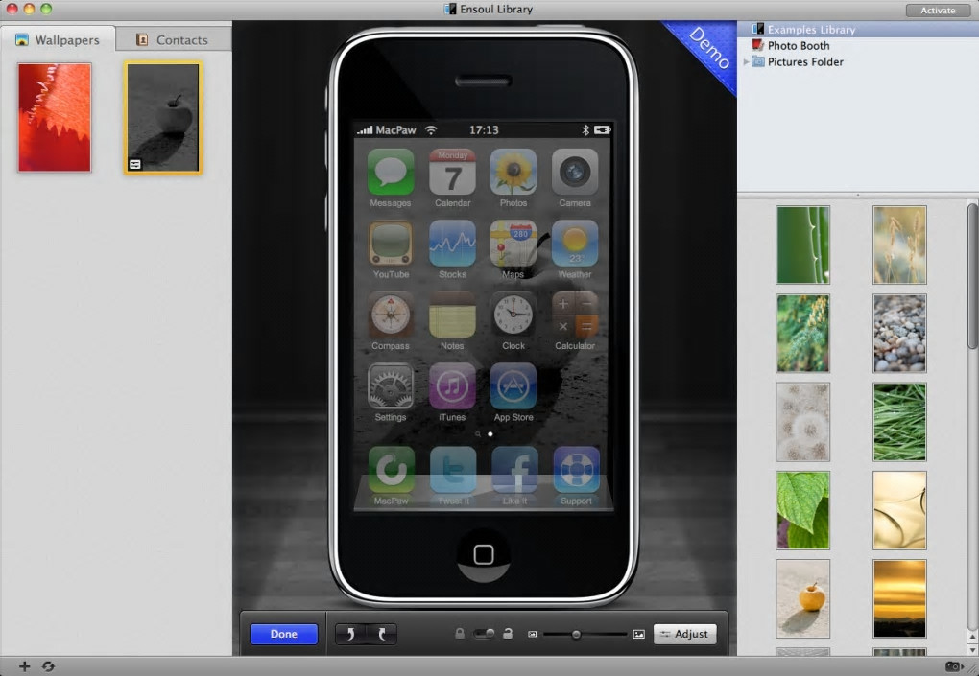Choose the pebbles library image
979x676 pixels.
point(899,334)
